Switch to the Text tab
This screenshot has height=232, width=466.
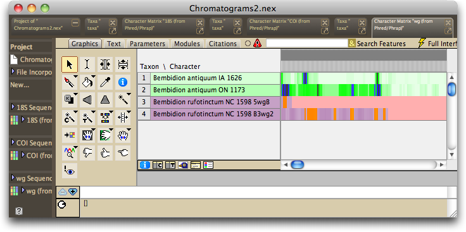click(114, 44)
